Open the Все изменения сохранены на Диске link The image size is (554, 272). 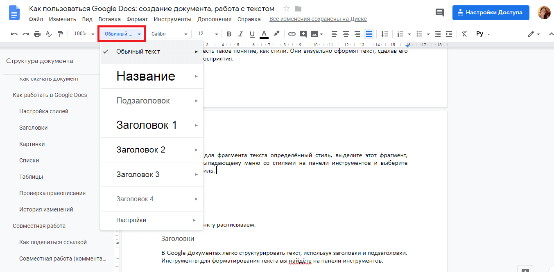click(x=318, y=19)
